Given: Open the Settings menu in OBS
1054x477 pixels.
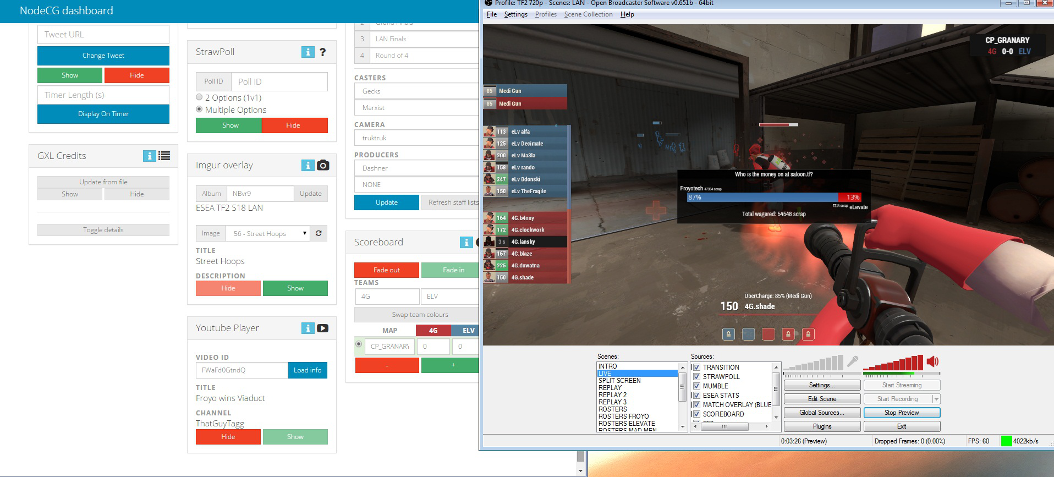Looking at the screenshot, I should (x=516, y=14).
